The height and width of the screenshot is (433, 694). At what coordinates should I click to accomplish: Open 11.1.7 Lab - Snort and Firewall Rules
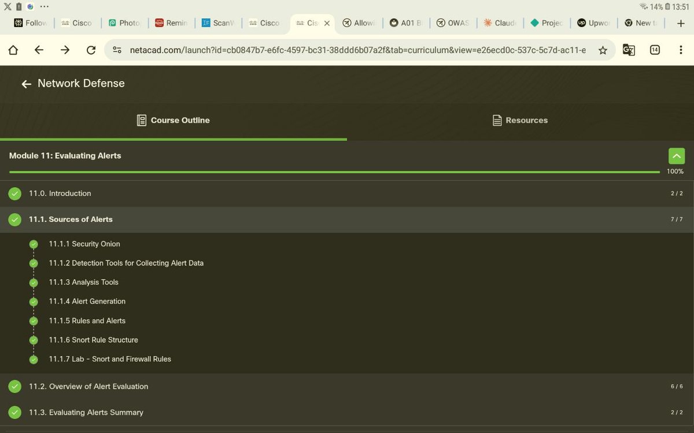click(110, 359)
